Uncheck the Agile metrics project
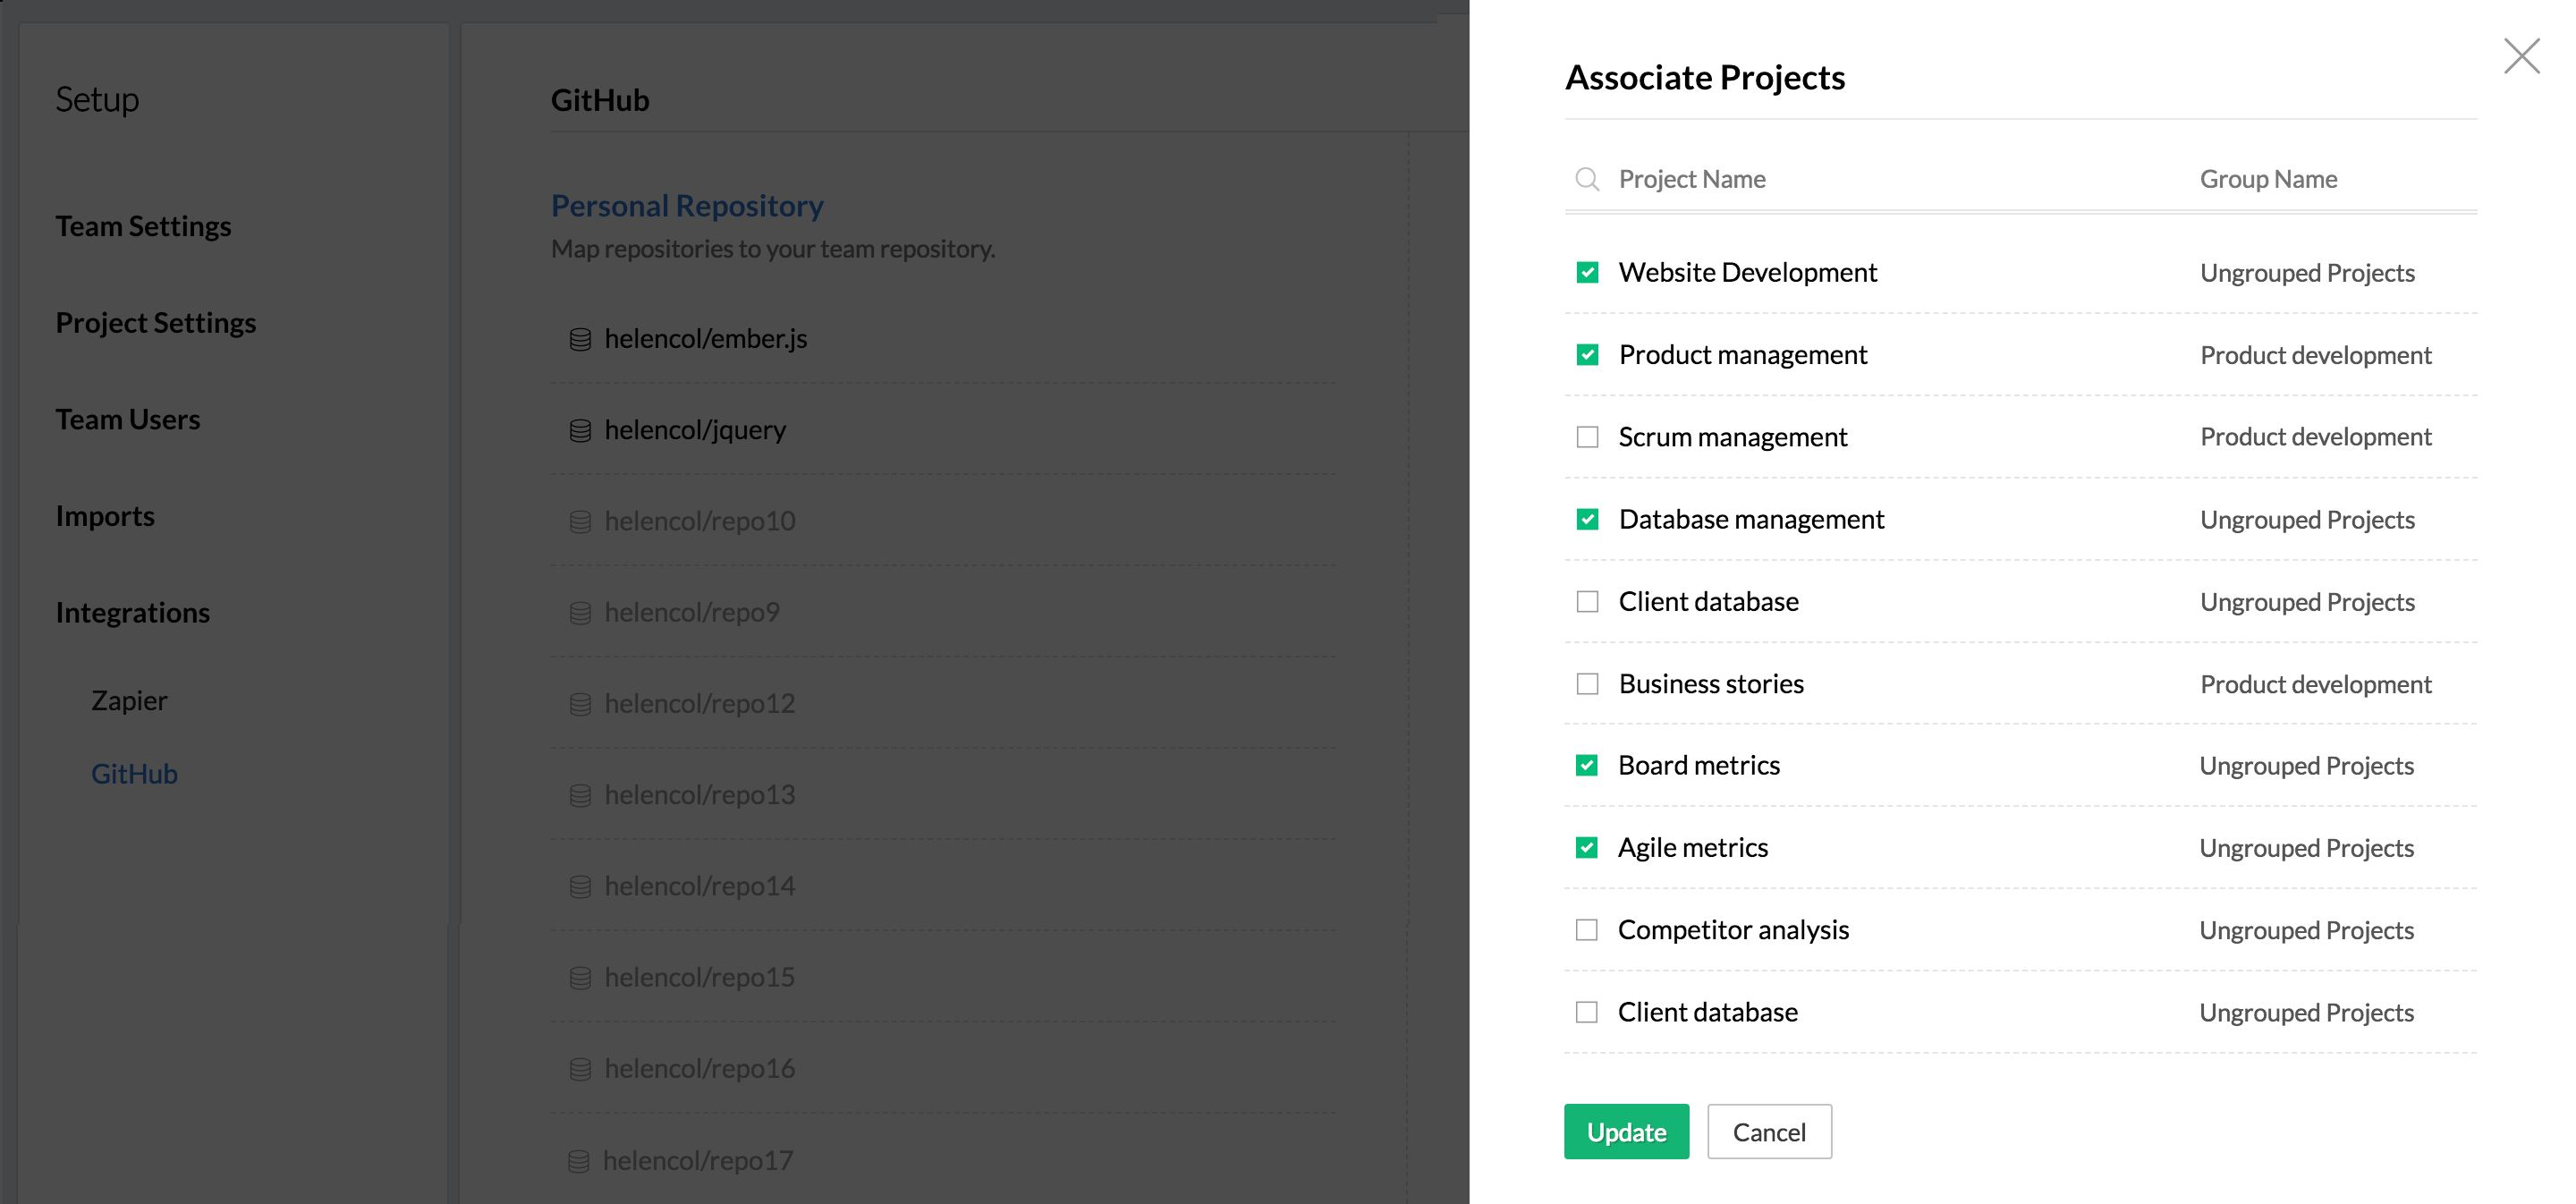Image resolution: width=2576 pixels, height=1204 pixels. [x=1586, y=848]
